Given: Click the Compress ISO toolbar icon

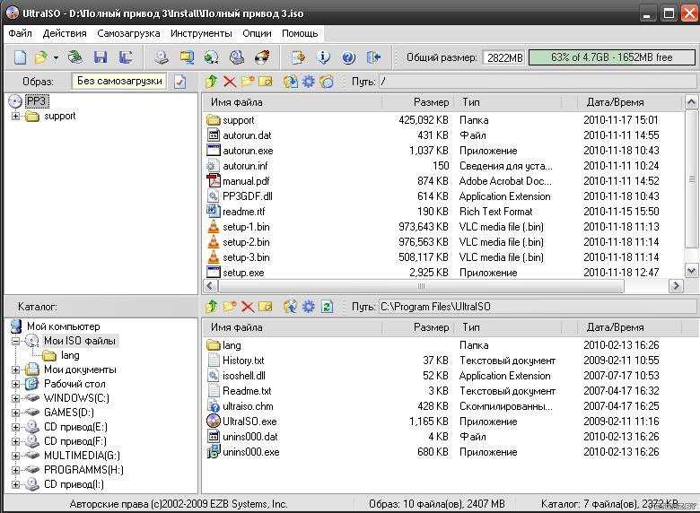Looking at the screenshot, I should 187,57.
